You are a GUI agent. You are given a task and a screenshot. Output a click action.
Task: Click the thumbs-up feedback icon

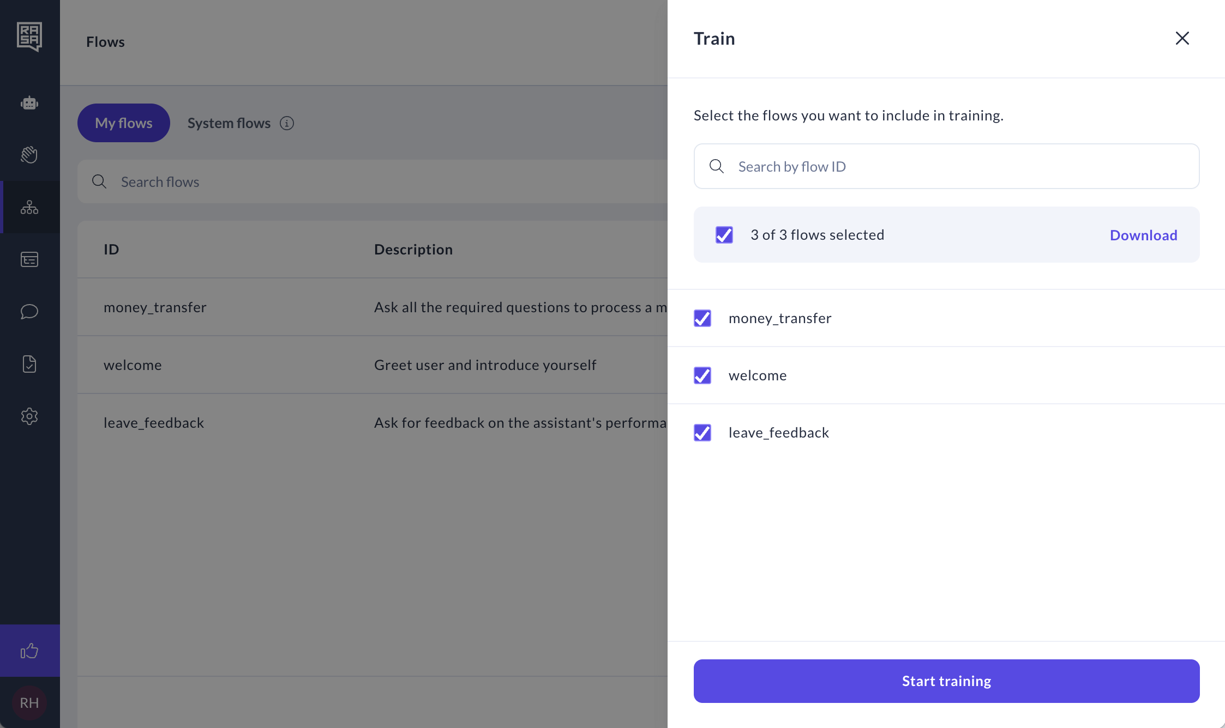point(29,651)
